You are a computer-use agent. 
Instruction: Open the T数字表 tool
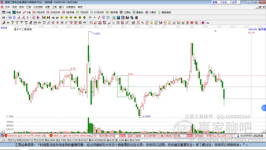pos(112,12)
